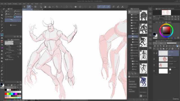
Task: Toggle Adjust by speed checkbox
Action: click(7, 59)
